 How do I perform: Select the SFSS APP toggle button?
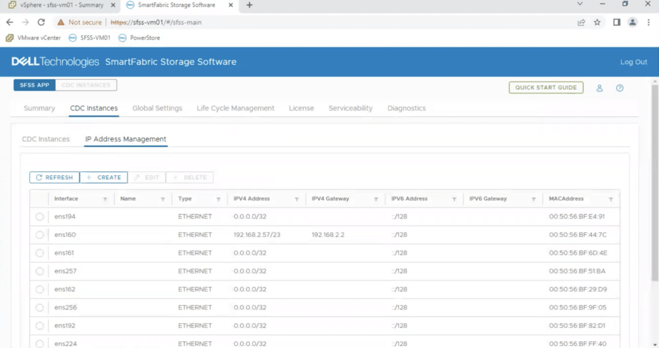(35, 85)
